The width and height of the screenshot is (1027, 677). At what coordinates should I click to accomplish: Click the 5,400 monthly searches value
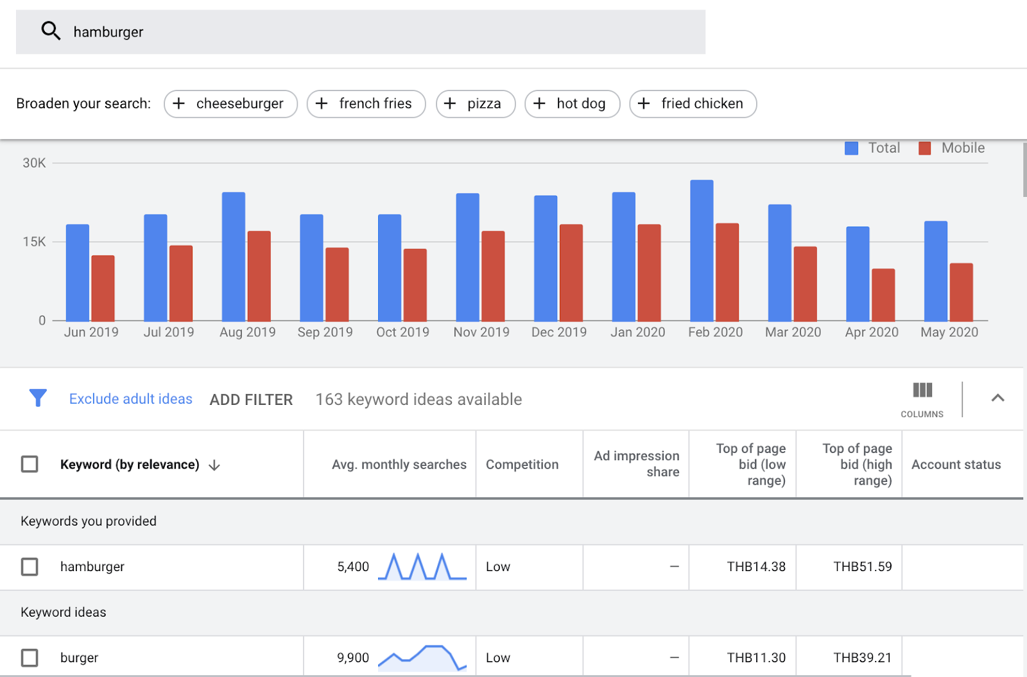pos(353,567)
